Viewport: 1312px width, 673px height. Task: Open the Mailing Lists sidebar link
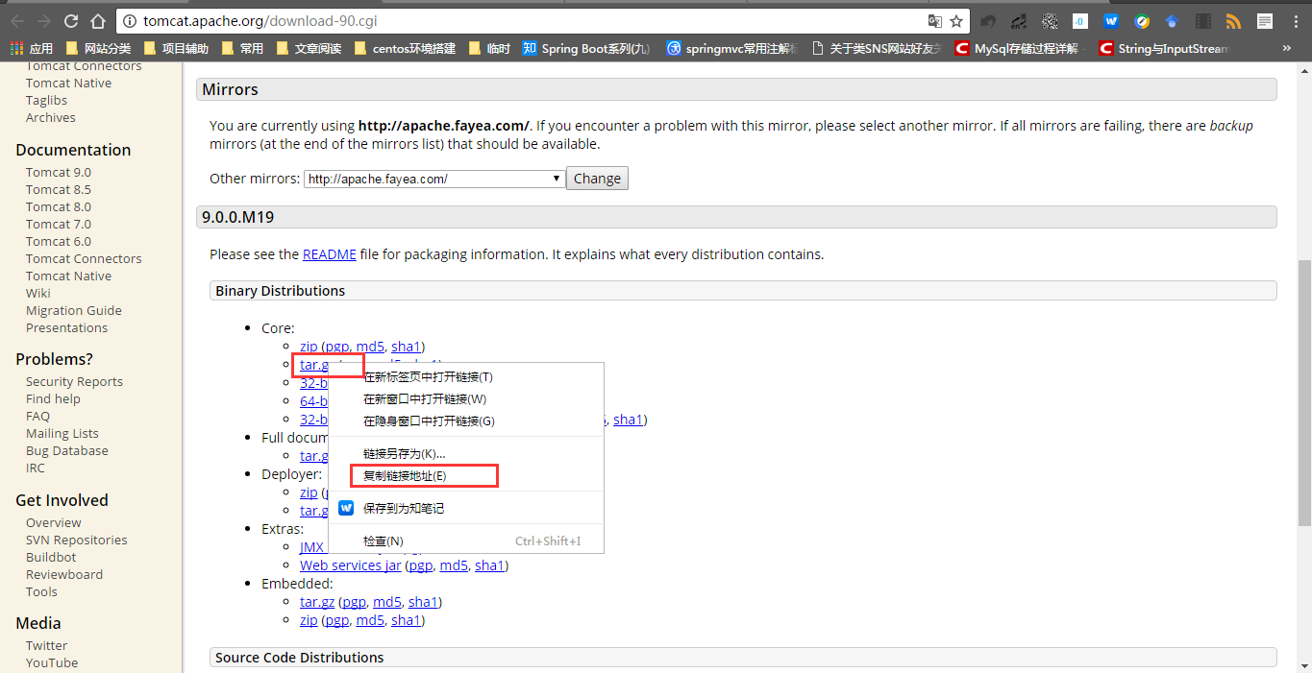click(62, 434)
